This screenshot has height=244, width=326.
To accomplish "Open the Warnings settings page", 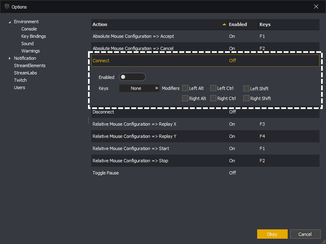I will pos(31,51).
